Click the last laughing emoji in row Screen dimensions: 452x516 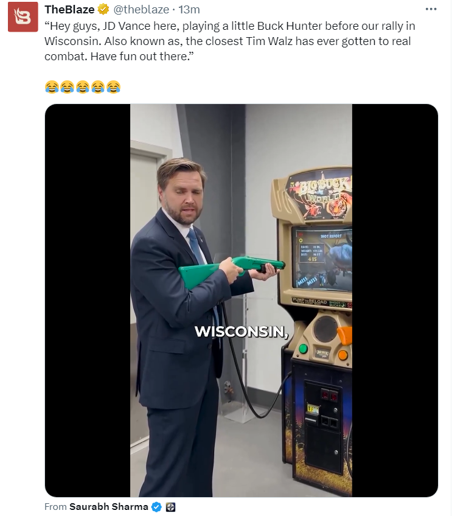(114, 87)
